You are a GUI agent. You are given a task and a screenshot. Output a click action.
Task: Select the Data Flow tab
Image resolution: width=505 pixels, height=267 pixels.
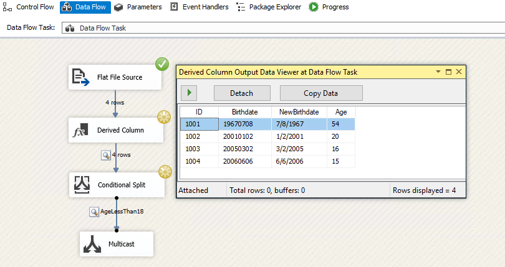pos(85,7)
